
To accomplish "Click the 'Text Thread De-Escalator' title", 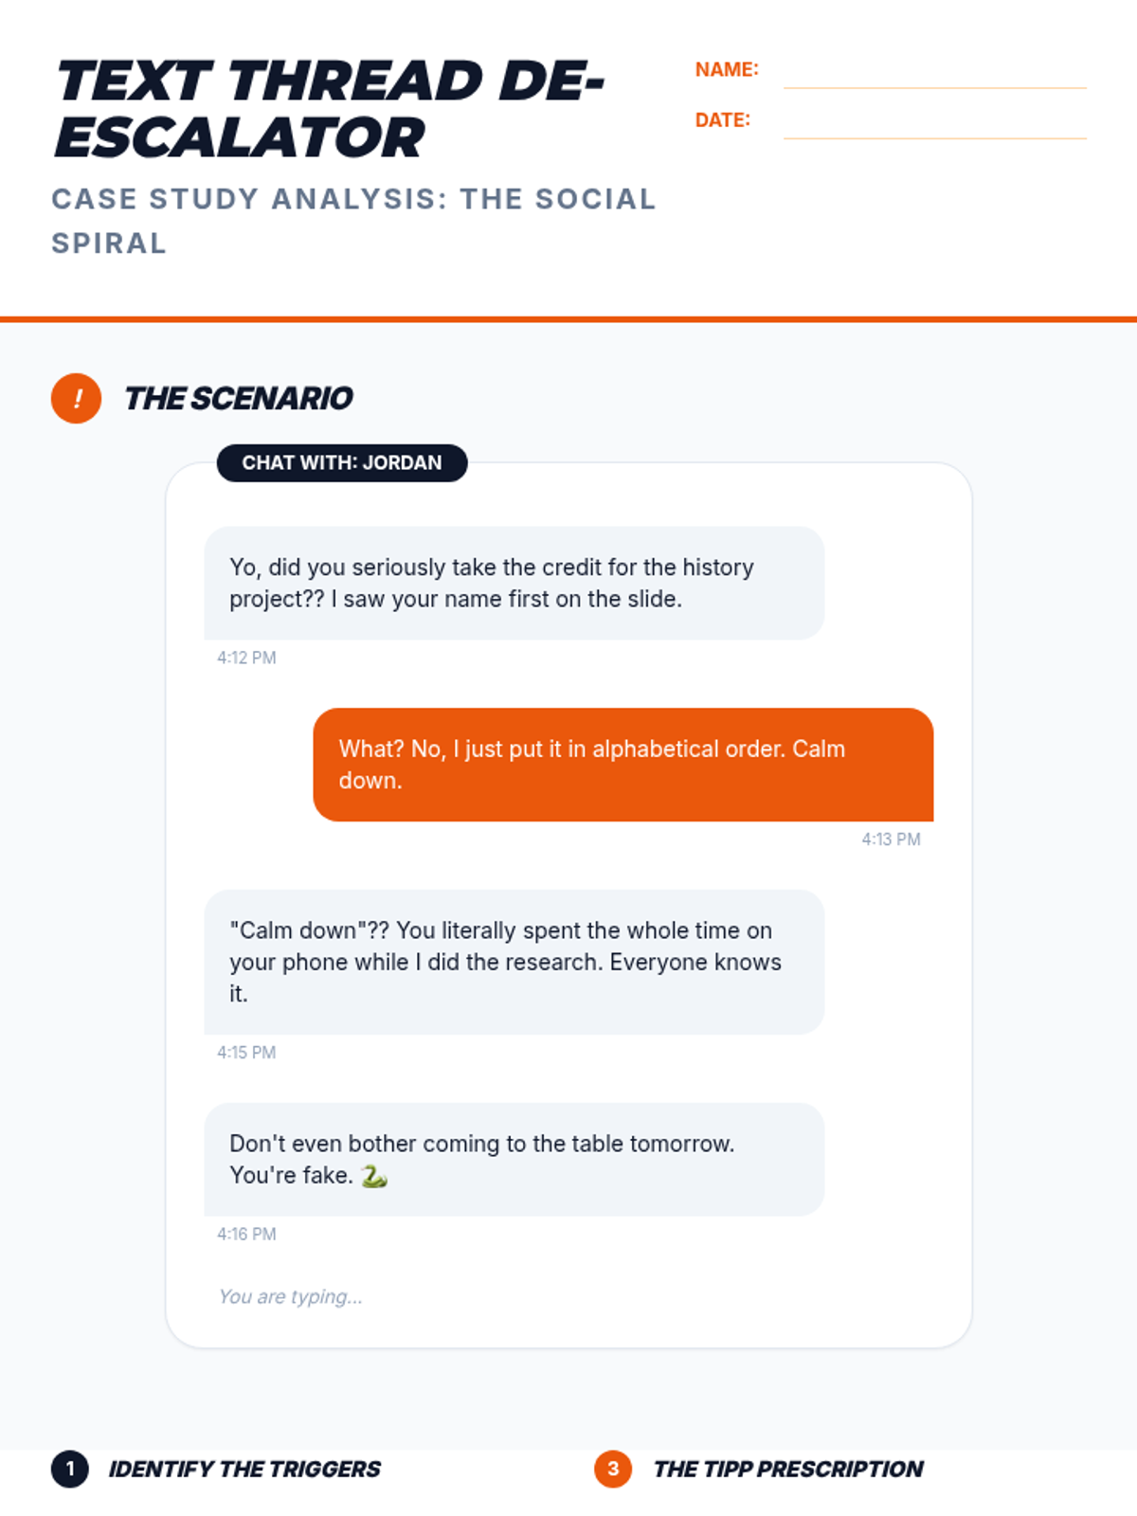I will tap(330, 108).
